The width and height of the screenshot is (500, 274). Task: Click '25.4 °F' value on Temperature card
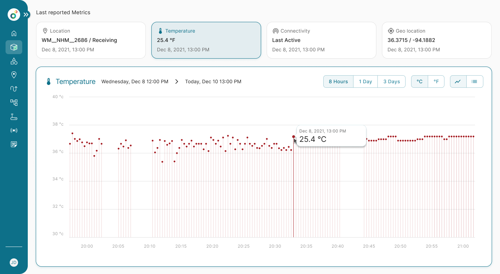coord(166,40)
